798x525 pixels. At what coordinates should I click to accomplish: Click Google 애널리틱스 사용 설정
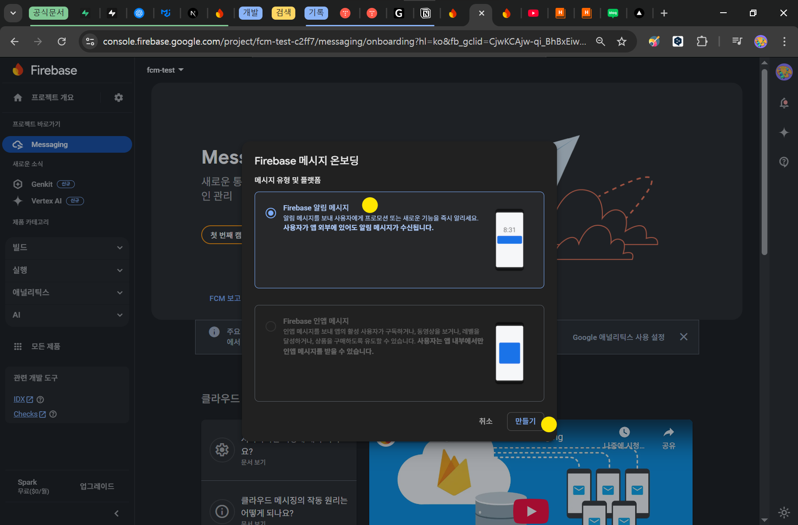click(x=619, y=337)
